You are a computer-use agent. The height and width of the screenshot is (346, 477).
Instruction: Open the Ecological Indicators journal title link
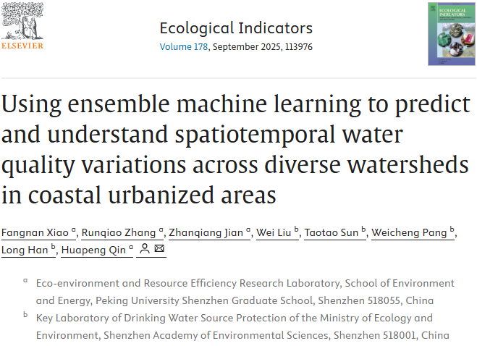click(237, 28)
